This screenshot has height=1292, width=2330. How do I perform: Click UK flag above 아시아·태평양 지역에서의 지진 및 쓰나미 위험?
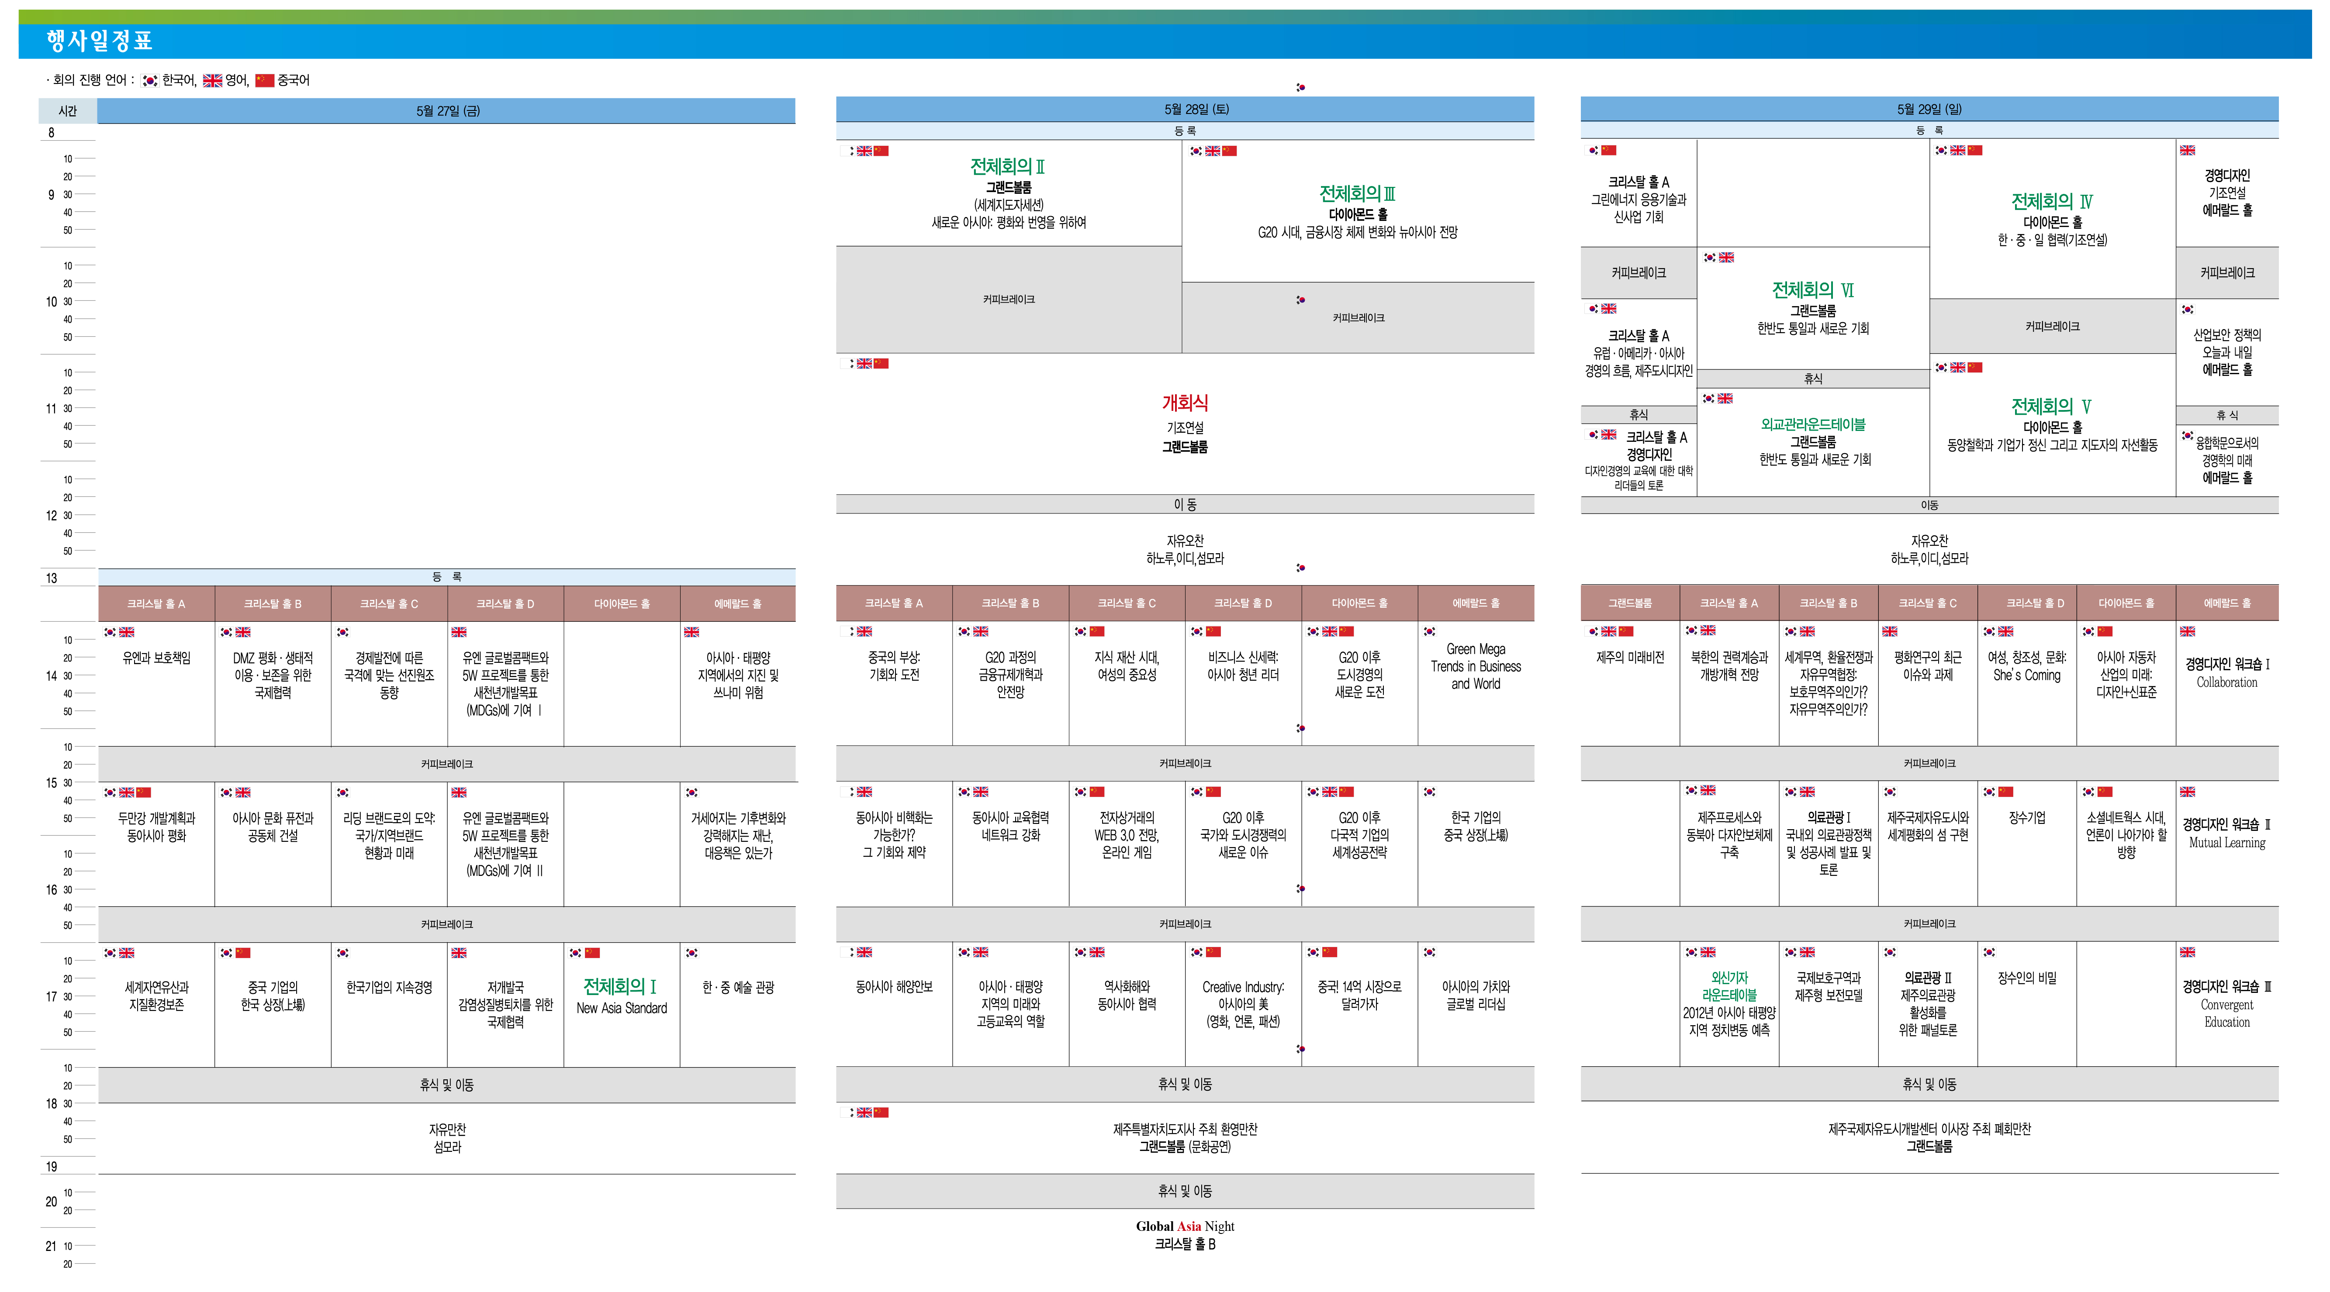692,632
